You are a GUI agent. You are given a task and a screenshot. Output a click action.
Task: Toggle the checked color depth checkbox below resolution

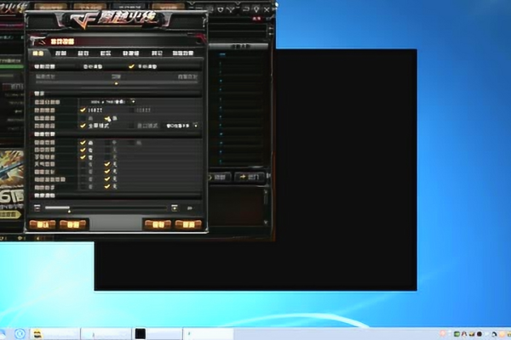(83, 110)
